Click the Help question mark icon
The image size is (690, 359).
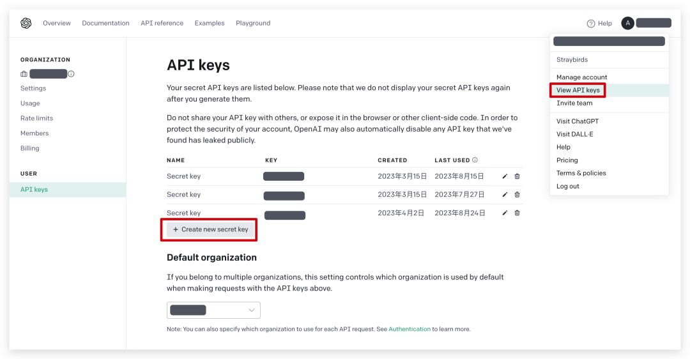[x=591, y=24]
